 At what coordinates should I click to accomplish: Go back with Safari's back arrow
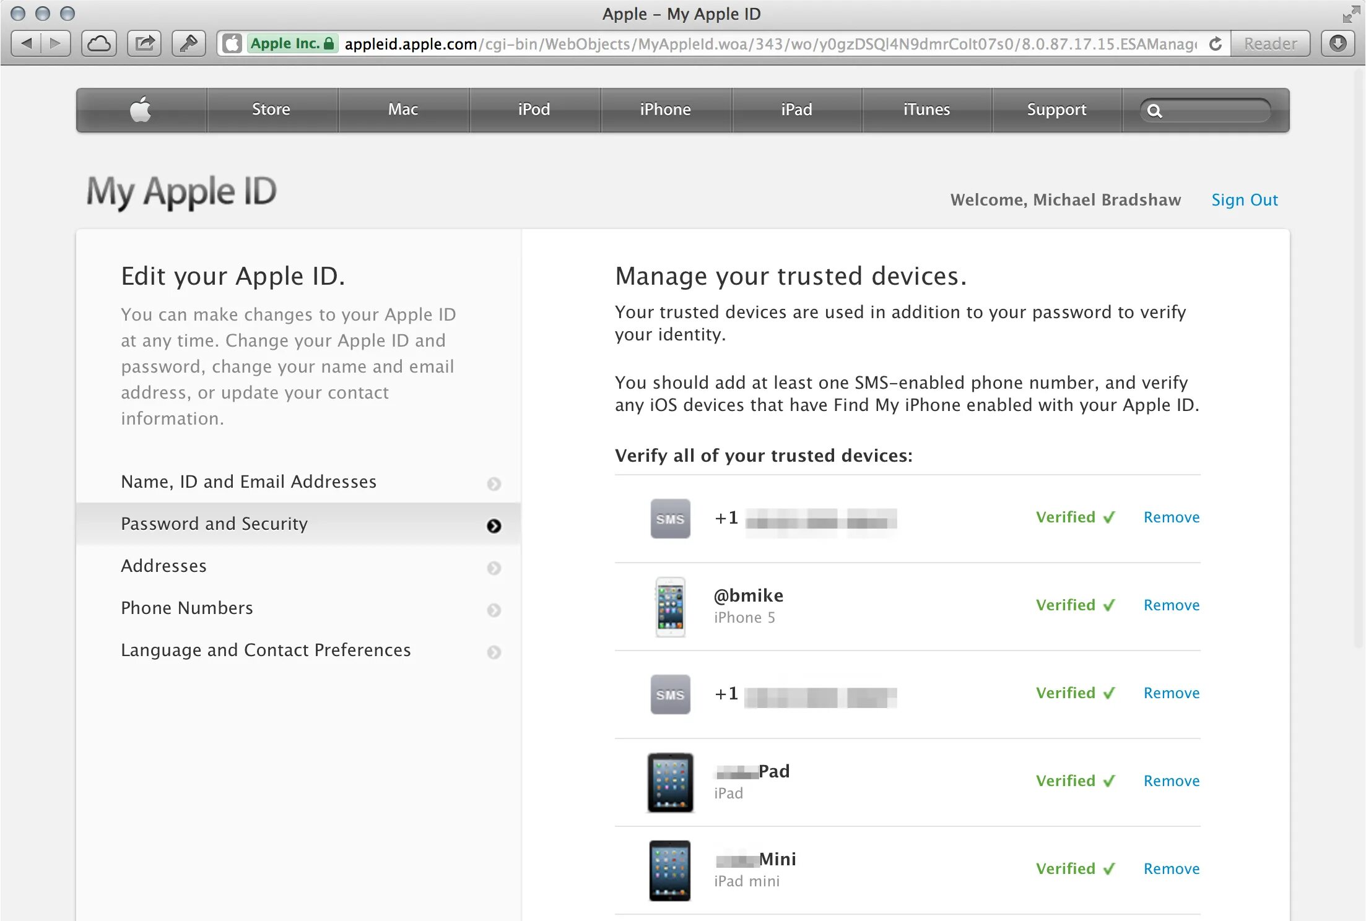coord(27,43)
